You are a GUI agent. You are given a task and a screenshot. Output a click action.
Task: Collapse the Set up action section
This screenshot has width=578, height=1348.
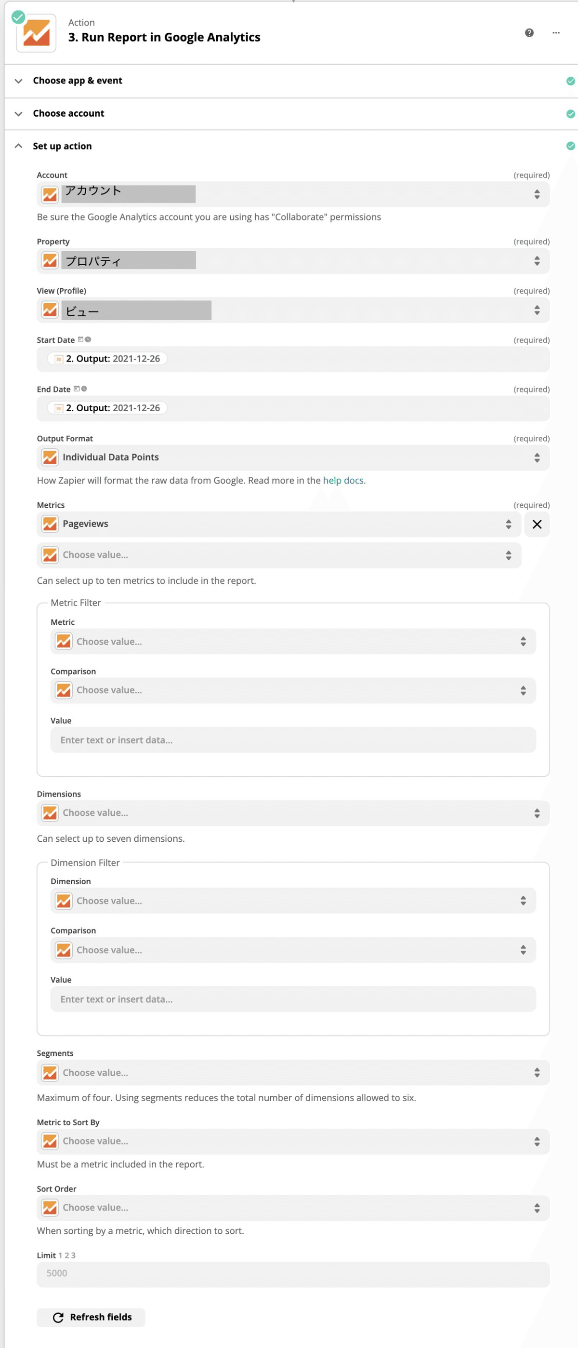[290, 146]
